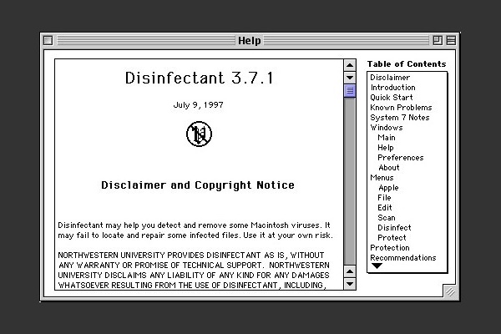The width and height of the screenshot is (501, 334).
Task: Open the Scan menu help topic
Action: [385, 218]
